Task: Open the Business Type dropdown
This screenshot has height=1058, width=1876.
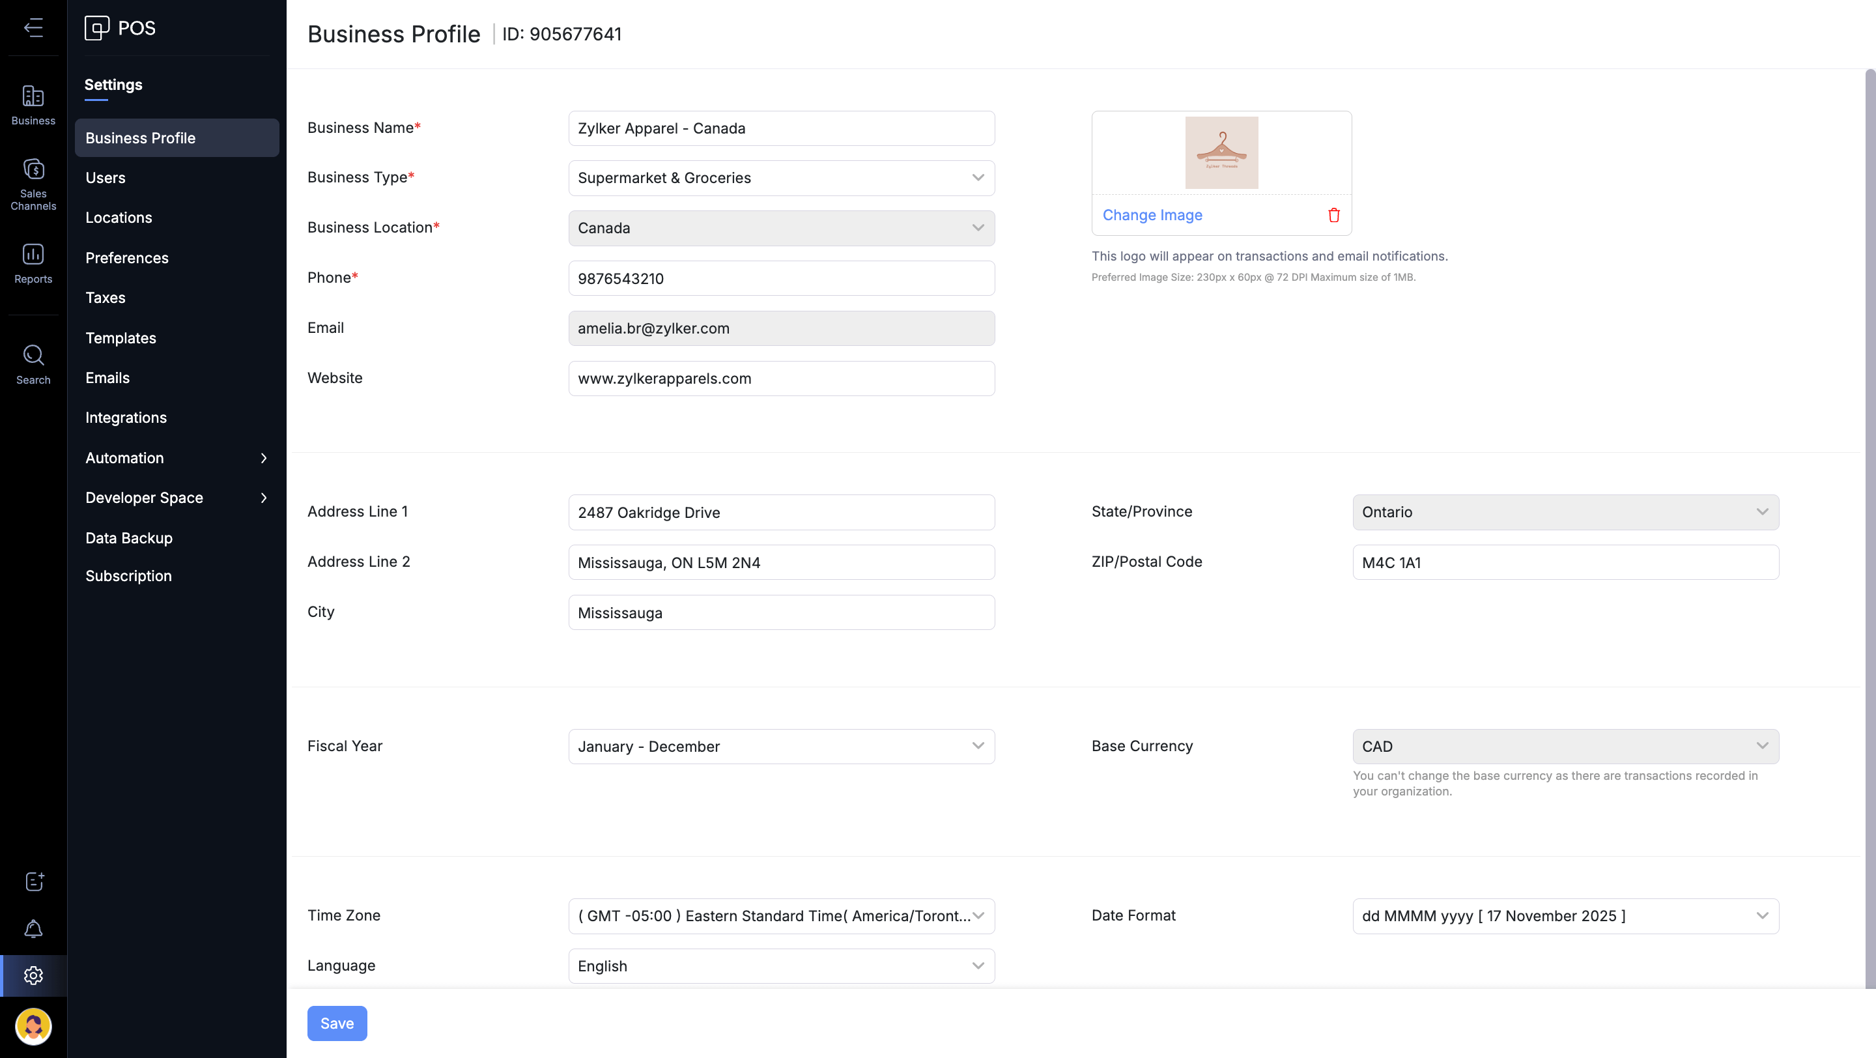Action: click(x=781, y=178)
